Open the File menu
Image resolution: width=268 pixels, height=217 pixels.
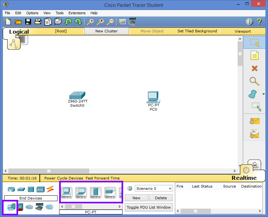coord(7,13)
